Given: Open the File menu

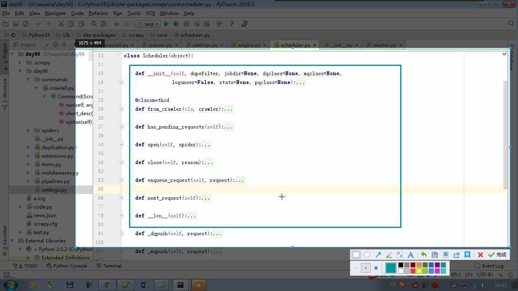Looking at the screenshot, I should pos(6,13).
